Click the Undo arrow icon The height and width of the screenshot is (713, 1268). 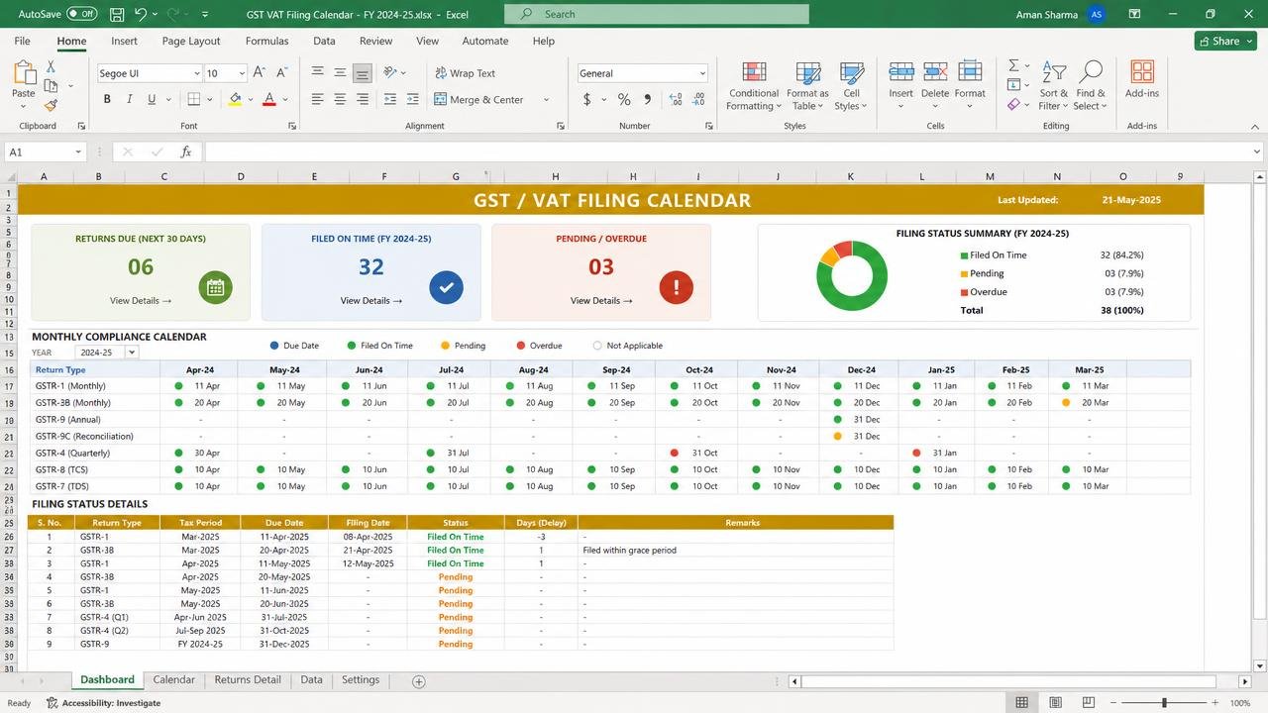pos(141,14)
